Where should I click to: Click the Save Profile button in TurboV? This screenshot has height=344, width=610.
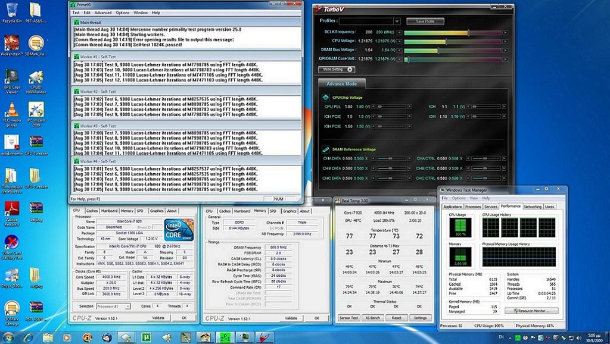click(425, 21)
